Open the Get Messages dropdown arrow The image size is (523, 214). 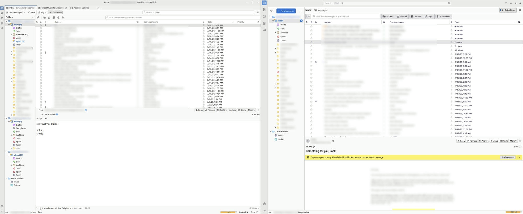click(24, 13)
